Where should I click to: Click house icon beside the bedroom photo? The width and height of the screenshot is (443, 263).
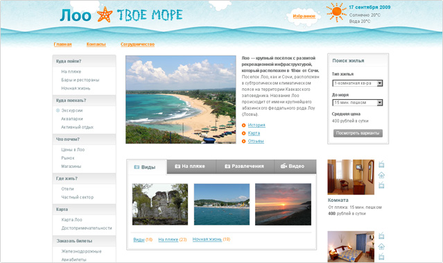(381, 246)
